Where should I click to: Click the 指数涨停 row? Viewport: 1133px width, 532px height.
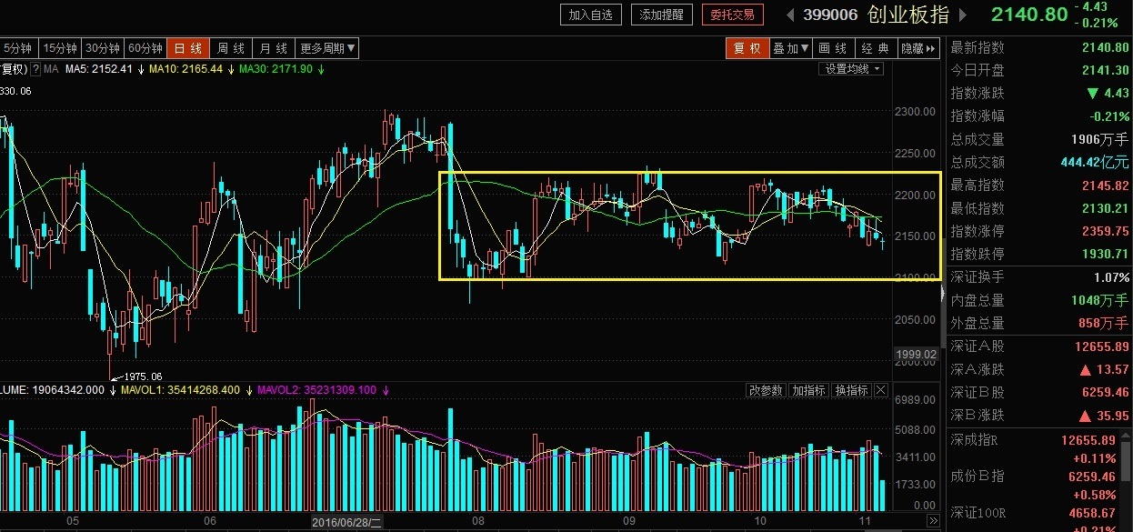1039,231
